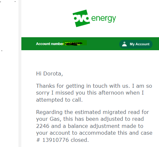Click the scribbled-out account number
Image resolution: width=159 pixels, height=147 pixels.
(74, 44)
